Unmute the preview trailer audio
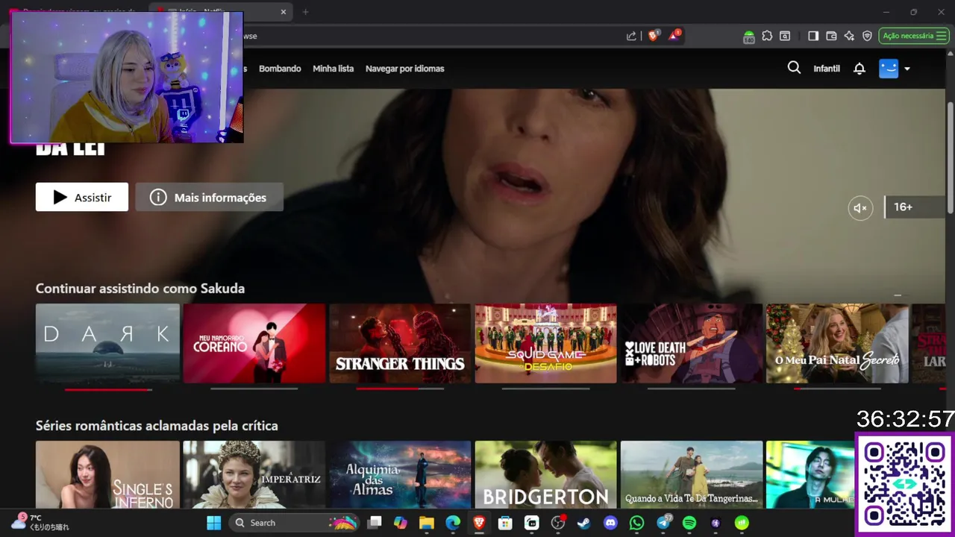The height and width of the screenshot is (537, 955). [860, 208]
